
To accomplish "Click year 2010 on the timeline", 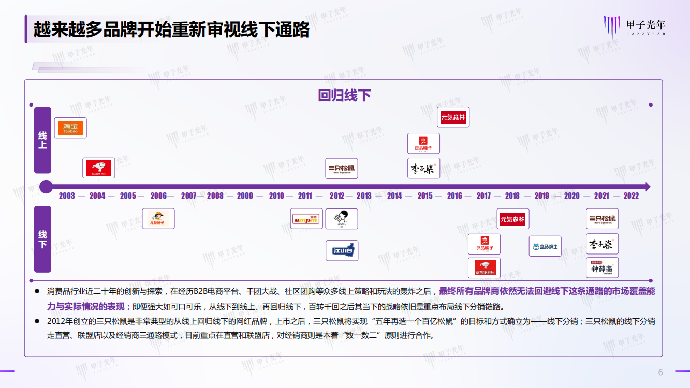I will pos(276,196).
